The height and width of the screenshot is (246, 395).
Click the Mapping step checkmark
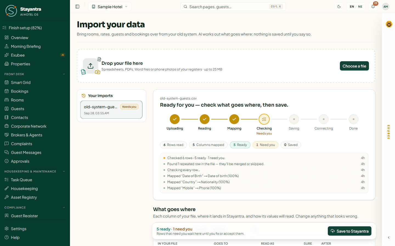(x=234, y=119)
